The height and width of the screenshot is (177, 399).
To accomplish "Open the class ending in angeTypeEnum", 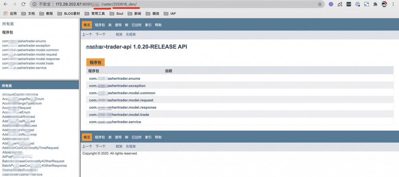I will click(22, 103).
